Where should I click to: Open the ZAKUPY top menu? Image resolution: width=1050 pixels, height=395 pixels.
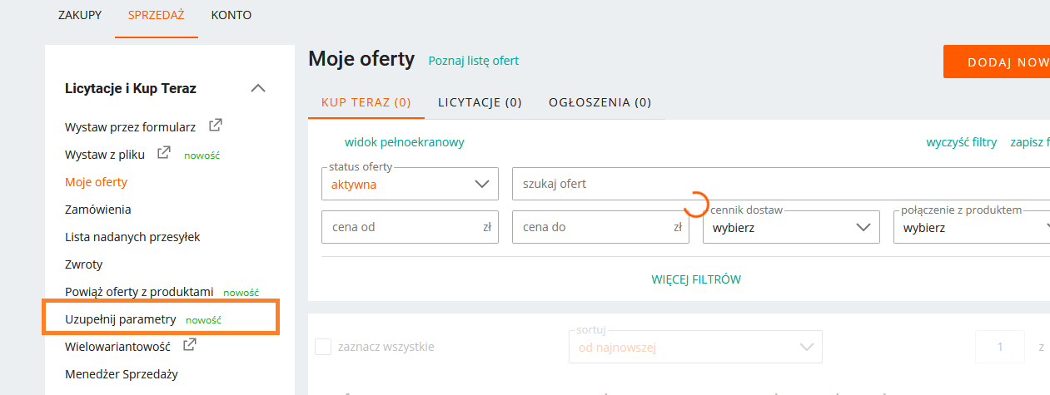[80, 15]
